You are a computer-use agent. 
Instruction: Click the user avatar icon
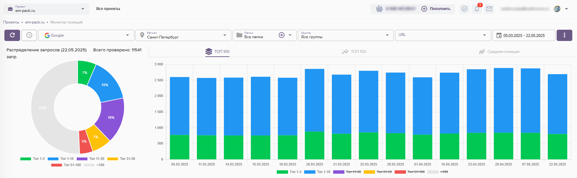click(x=557, y=9)
